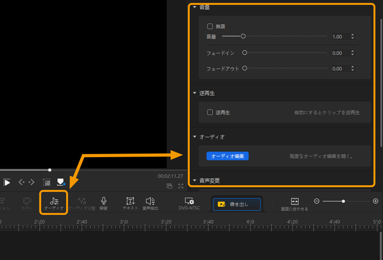Click the snapshot icon beside frame arrows
Screen dimensions: 383x260
(x=47, y=182)
